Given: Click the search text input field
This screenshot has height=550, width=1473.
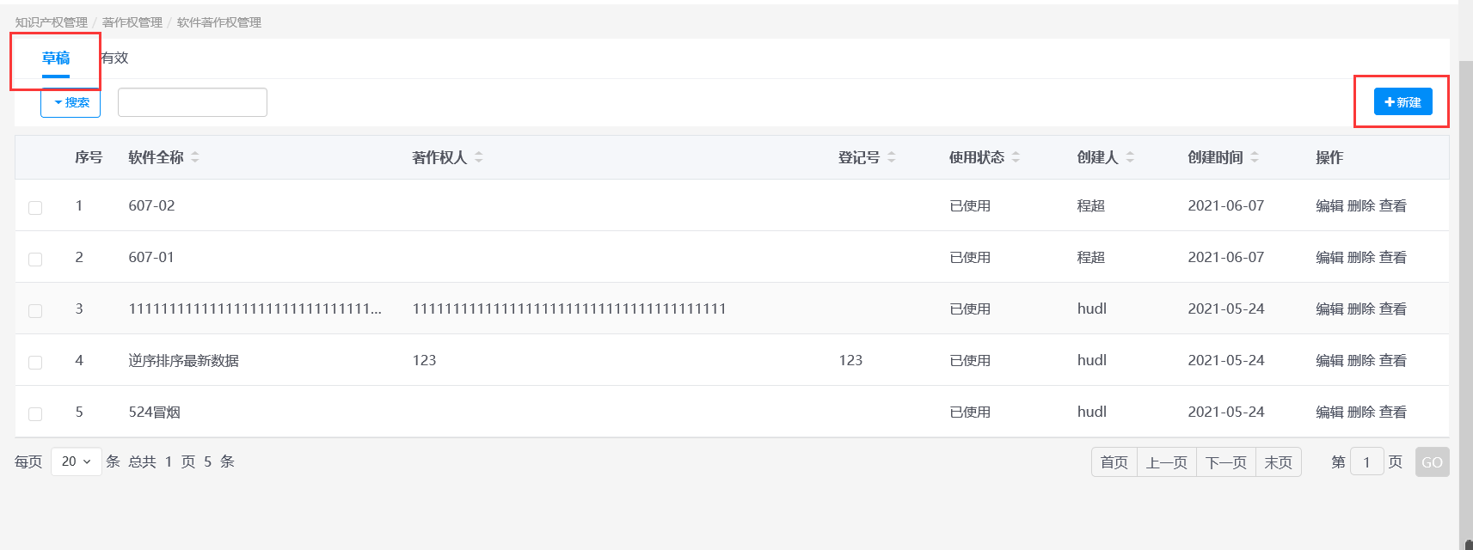Looking at the screenshot, I should (x=193, y=102).
